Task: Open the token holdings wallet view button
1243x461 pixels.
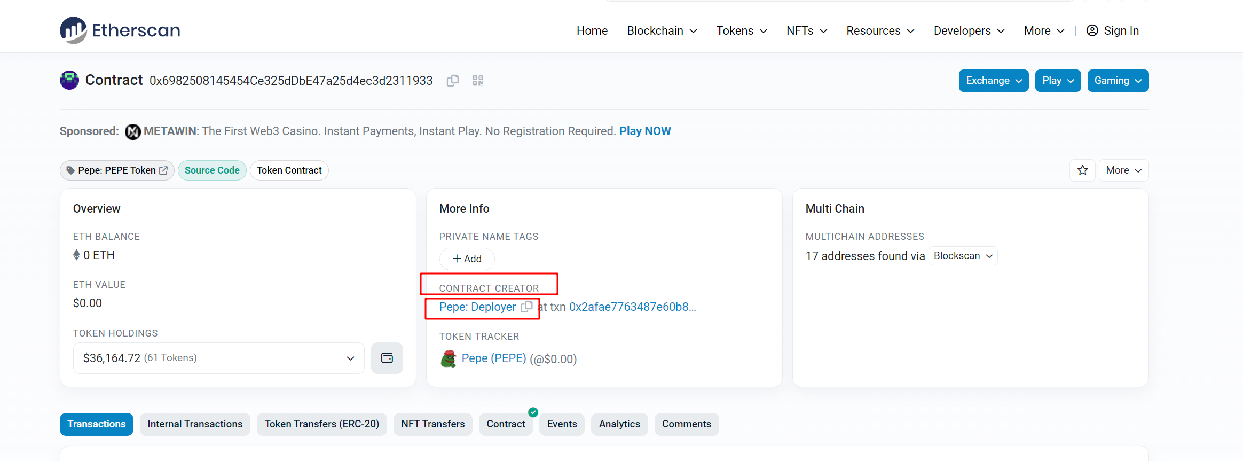Action: click(387, 358)
